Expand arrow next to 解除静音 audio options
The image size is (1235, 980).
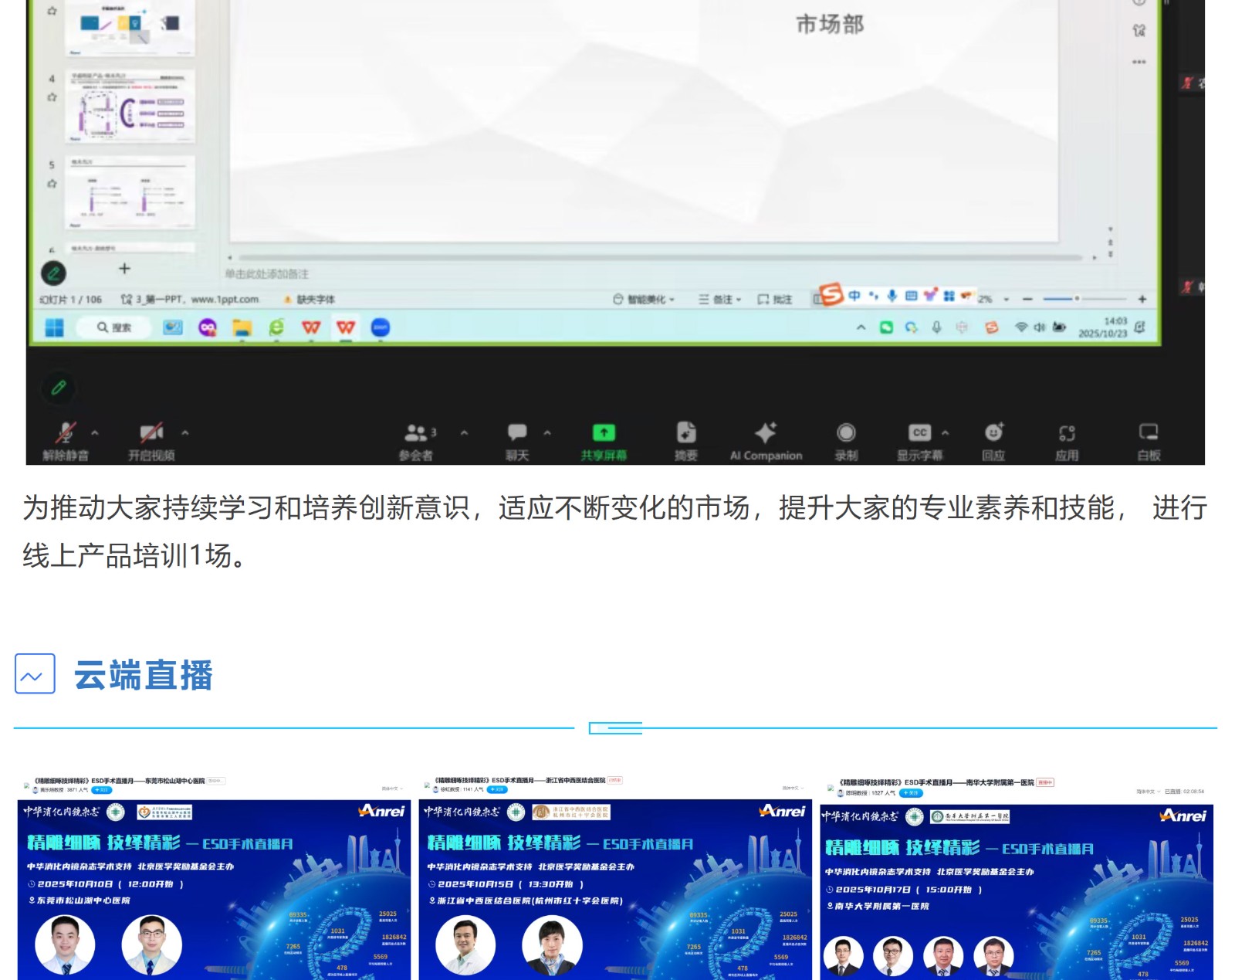tap(95, 433)
